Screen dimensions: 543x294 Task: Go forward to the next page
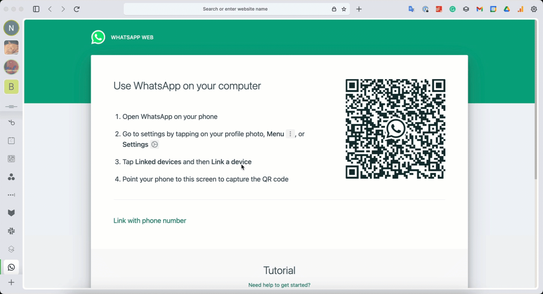(63, 9)
